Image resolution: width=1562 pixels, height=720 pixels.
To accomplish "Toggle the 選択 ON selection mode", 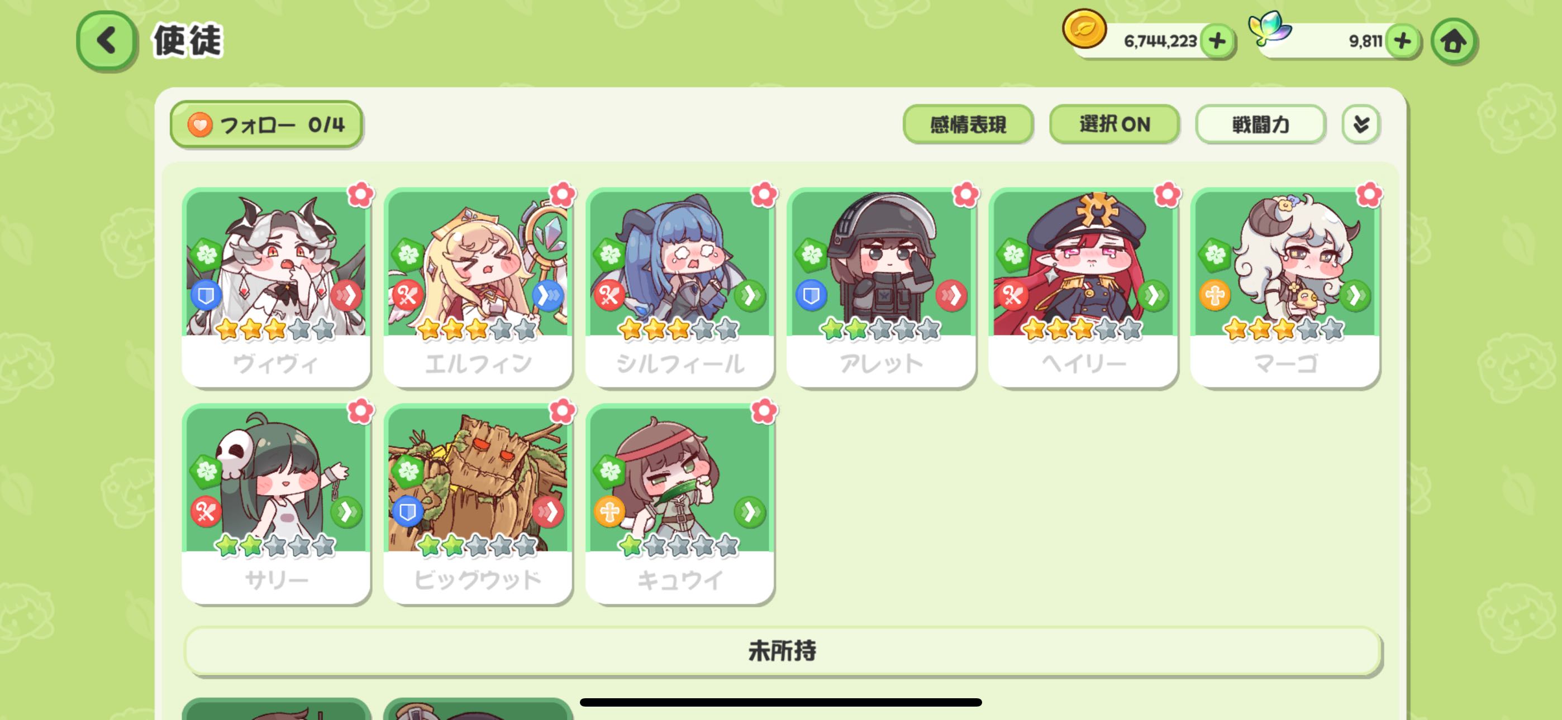I will [1115, 124].
